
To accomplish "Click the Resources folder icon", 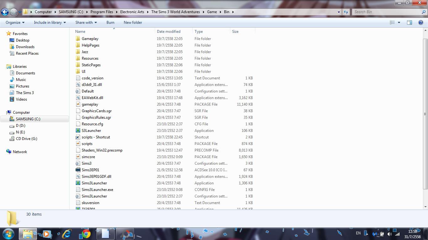I will [78, 58].
